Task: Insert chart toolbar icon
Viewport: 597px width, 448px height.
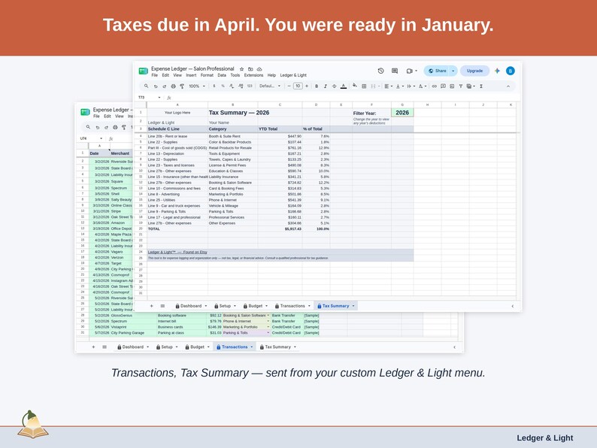Action: tap(452, 86)
